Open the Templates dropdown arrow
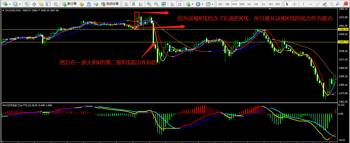Image resolution: width=350 pixels, height=143 pixels. [x=213, y=4]
